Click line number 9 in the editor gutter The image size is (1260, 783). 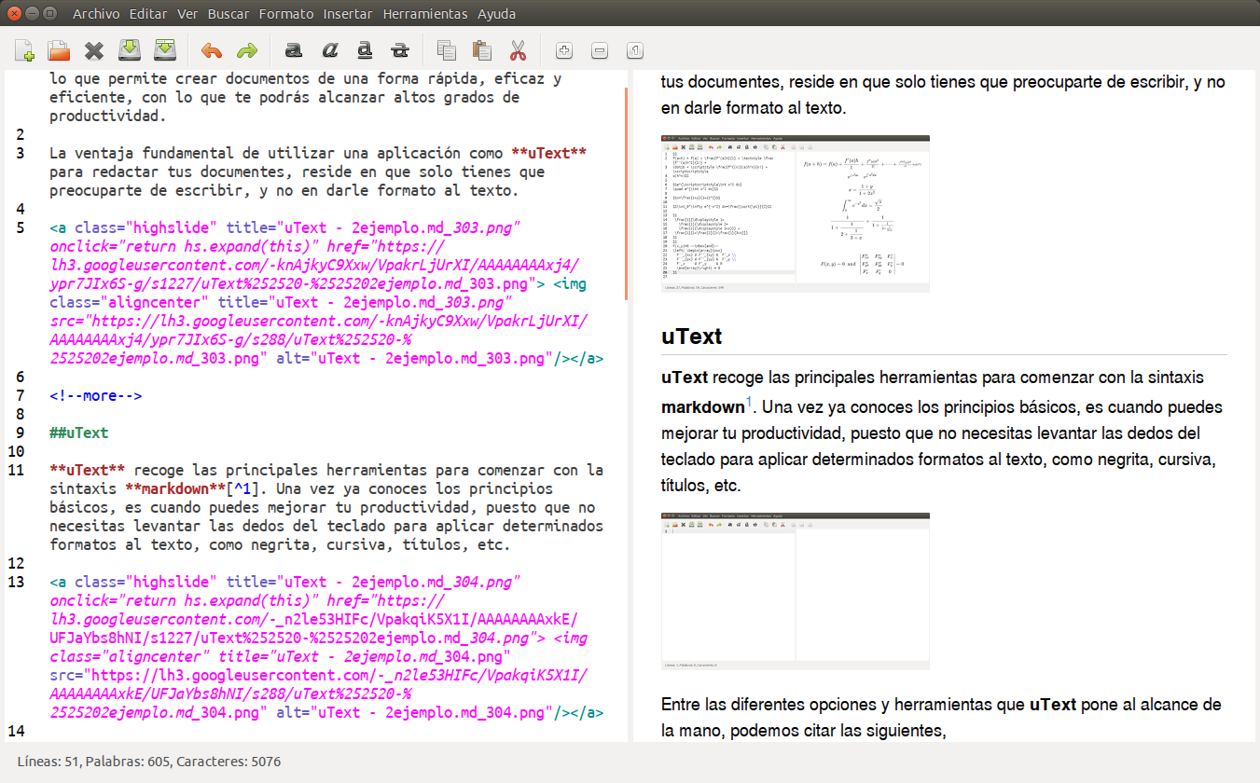[x=20, y=433]
